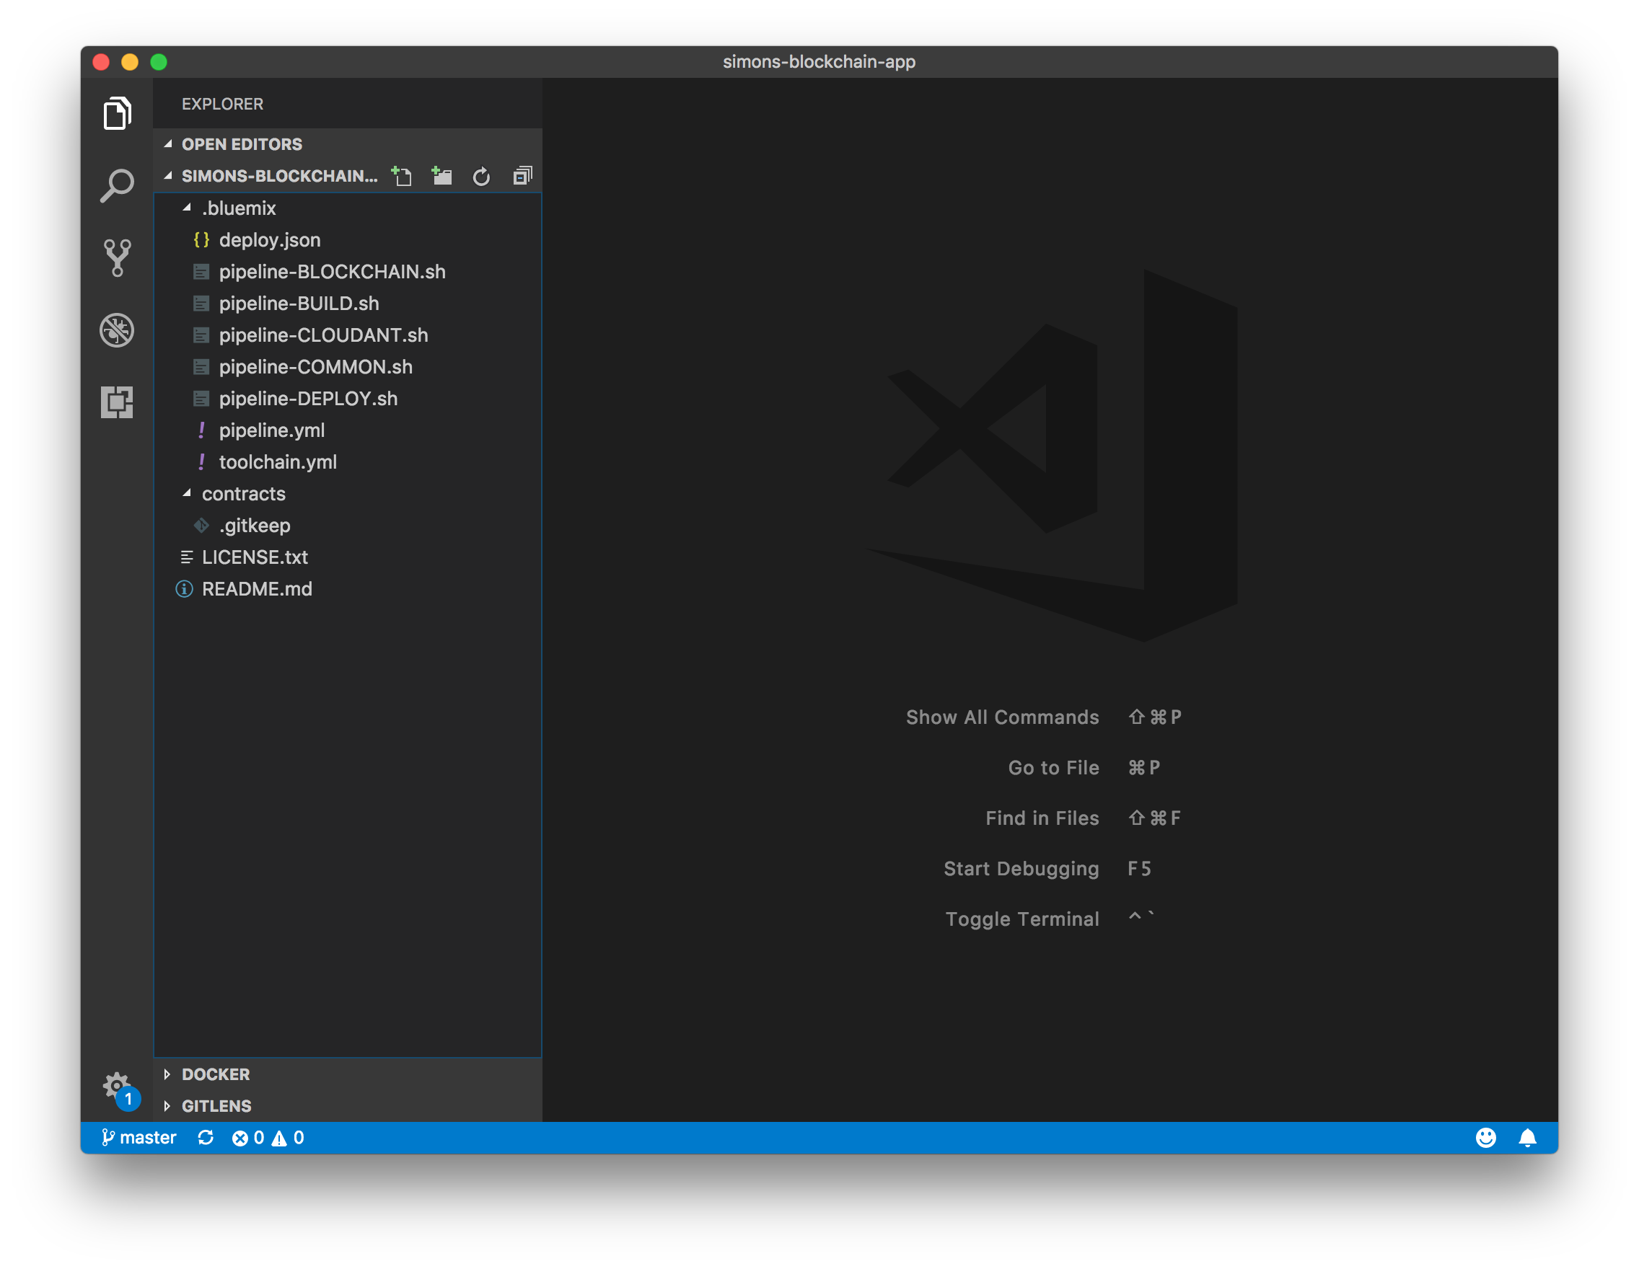Screen dimensions: 1639x1269
Task: Open the Debug view icon
Action: pyautogui.click(x=117, y=330)
